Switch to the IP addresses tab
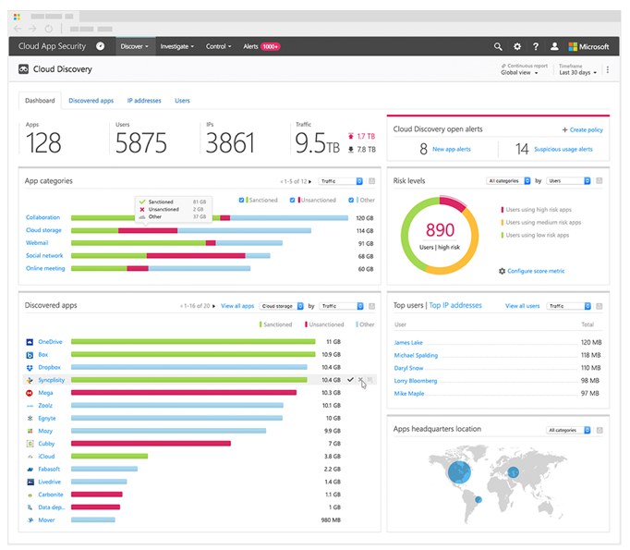630x550 pixels. [144, 101]
